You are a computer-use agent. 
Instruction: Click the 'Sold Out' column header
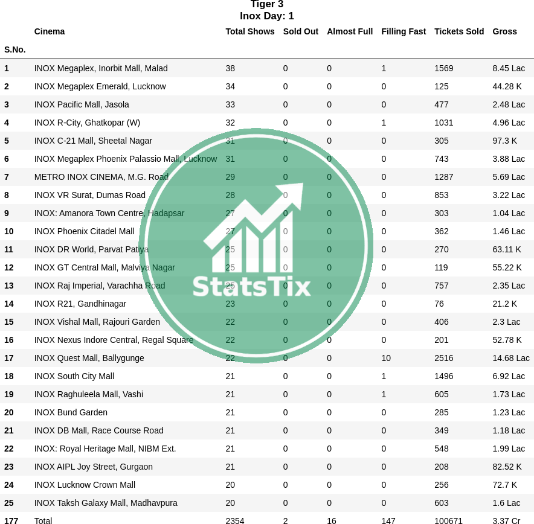click(x=301, y=31)
